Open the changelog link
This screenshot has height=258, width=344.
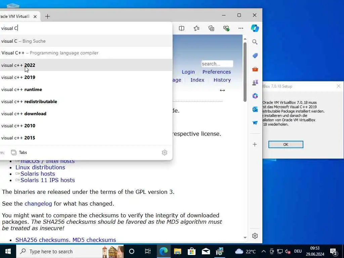(x=38, y=204)
